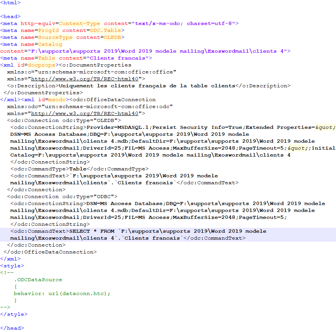
Task: Click "MaxBufferSize=2048" in the ODBC connection string
Action: (204, 217)
